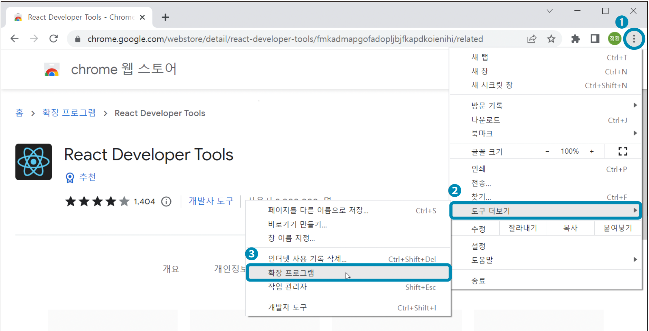The height and width of the screenshot is (331, 649).
Task: Open a new tab with plus button
Action: [165, 17]
